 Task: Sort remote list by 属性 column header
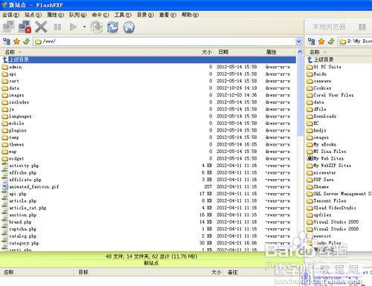pyautogui.click(x=279, y=52)
